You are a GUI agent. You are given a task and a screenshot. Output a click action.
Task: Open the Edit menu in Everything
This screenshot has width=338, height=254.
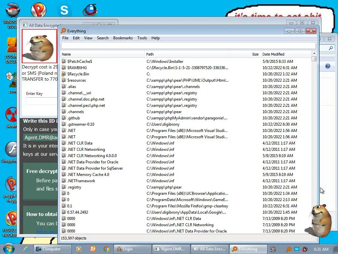(76, 38)
